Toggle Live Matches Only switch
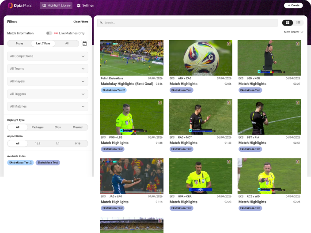311x233 pixels. [49, 33]
